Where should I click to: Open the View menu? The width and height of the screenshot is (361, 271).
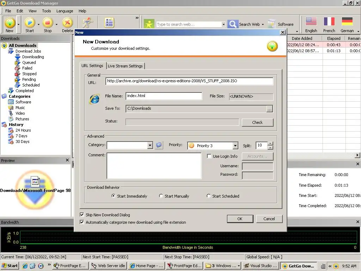click(32, 11)
